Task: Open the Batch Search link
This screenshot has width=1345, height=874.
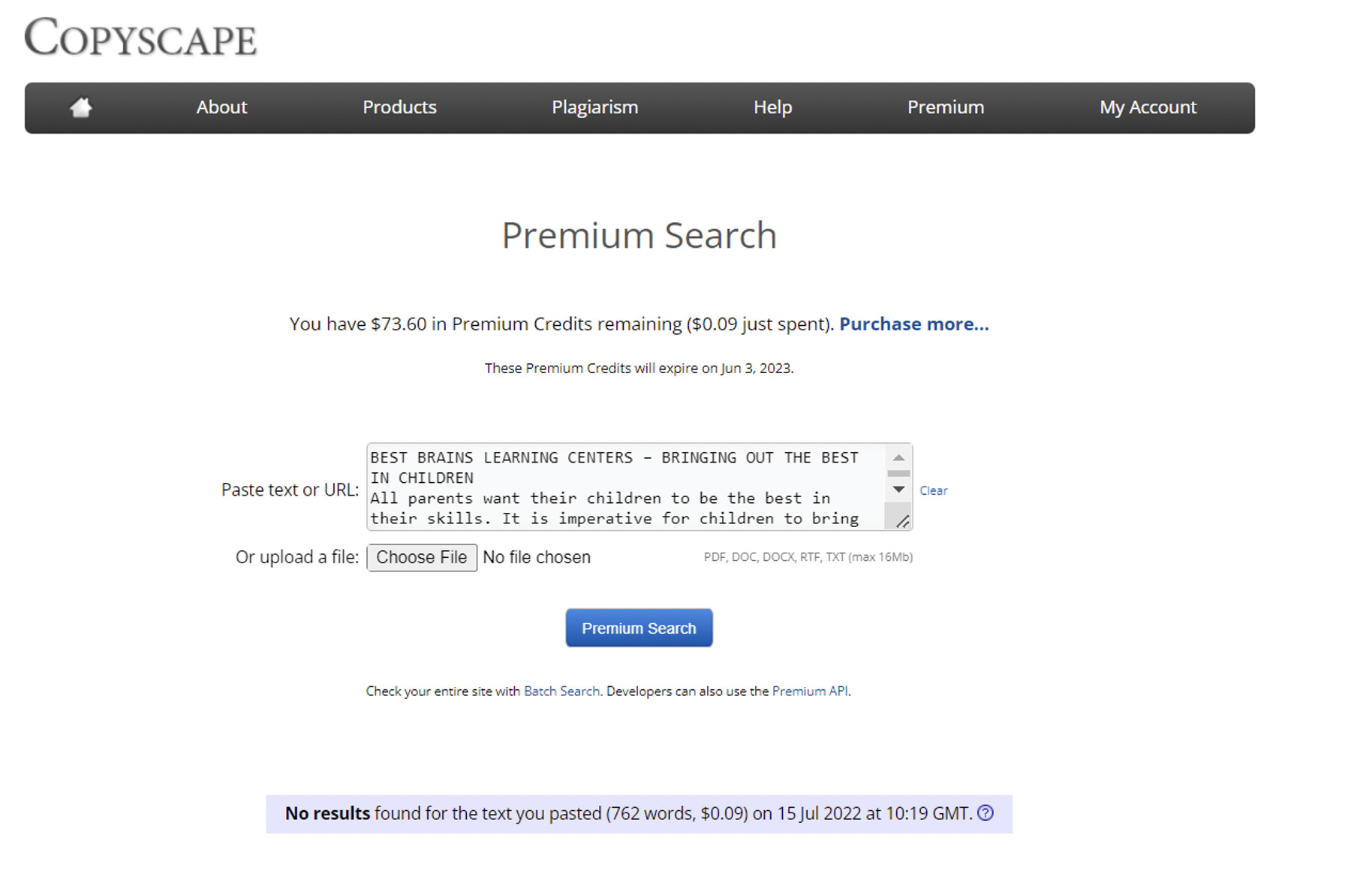Action: click(561, 691)
